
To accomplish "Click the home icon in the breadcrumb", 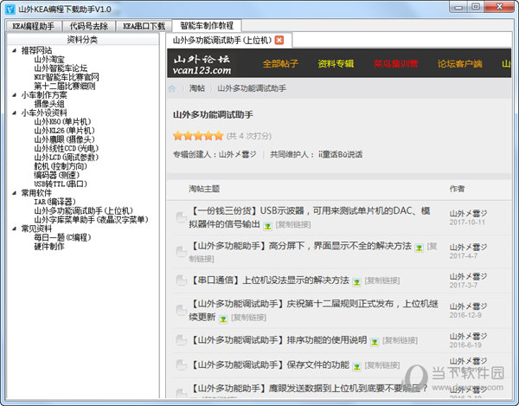I will (172, 88).
